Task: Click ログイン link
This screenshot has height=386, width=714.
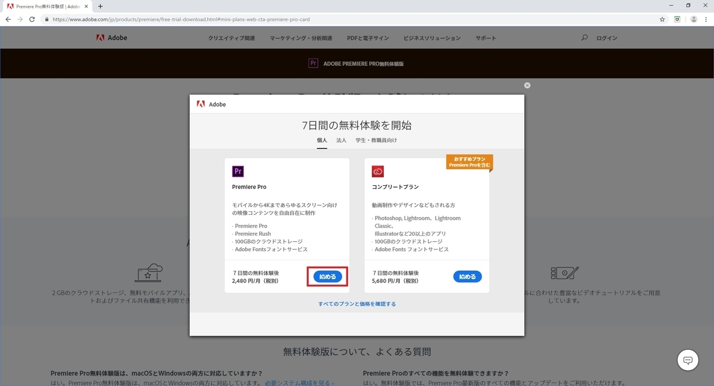Action: point(607,38)
